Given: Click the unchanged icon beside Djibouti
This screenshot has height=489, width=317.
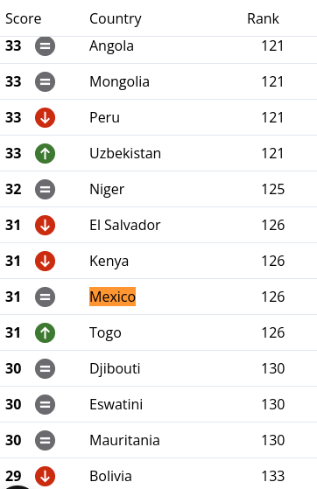Looking at the screenshot, I should pos(45,368).
